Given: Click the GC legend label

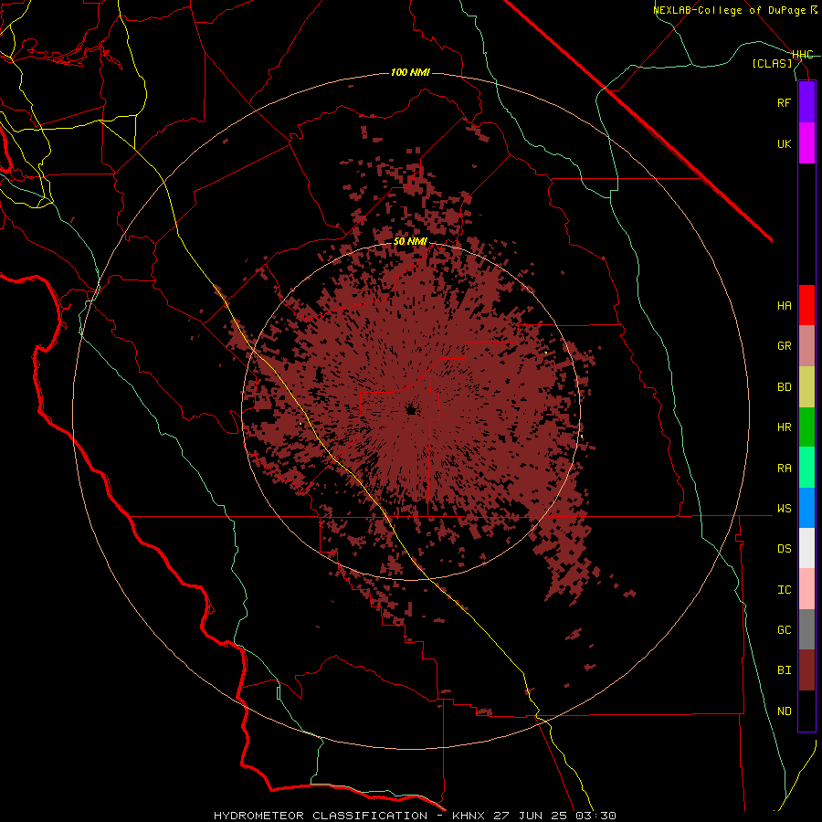Looking at the screenshot, I should 784,630.
